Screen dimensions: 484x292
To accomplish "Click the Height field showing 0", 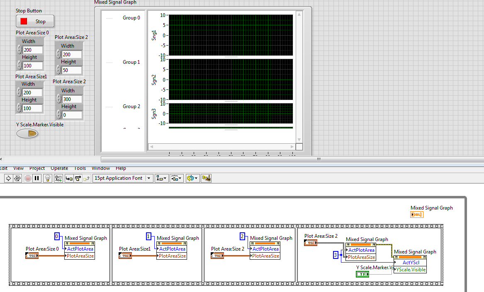I will (72, 115).
